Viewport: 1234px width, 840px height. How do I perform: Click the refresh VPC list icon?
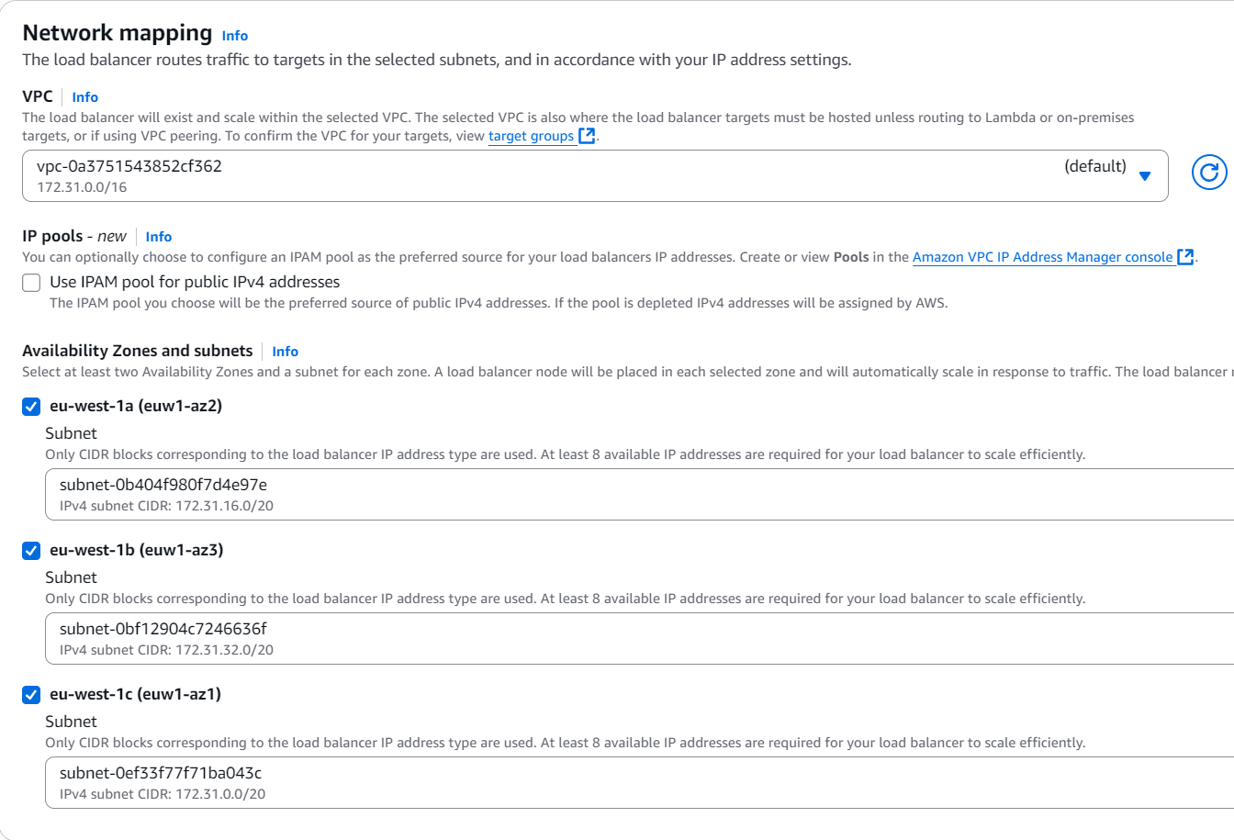coord(1209,173)
